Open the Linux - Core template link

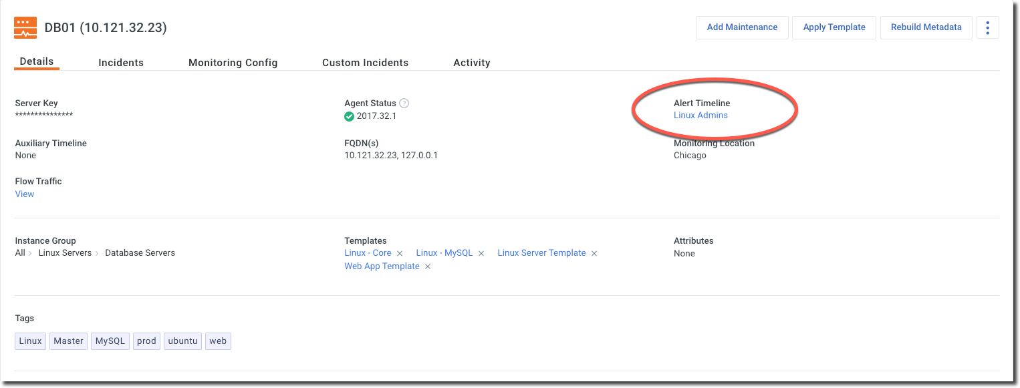(x=368, y=253)
